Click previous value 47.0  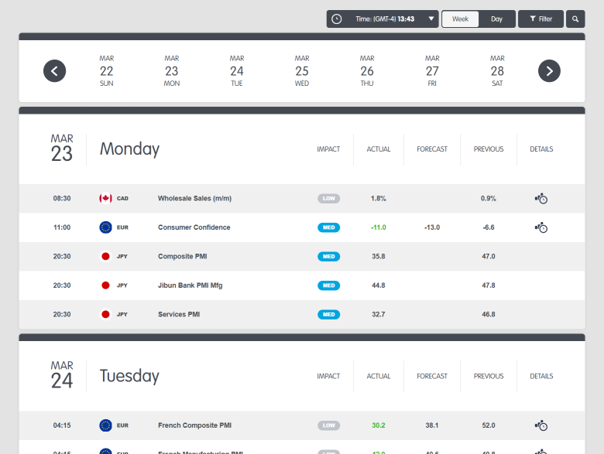tap(489, 256)
